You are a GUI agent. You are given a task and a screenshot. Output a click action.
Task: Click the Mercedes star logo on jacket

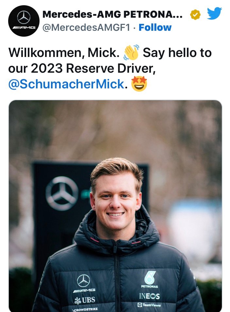point(83,281)
